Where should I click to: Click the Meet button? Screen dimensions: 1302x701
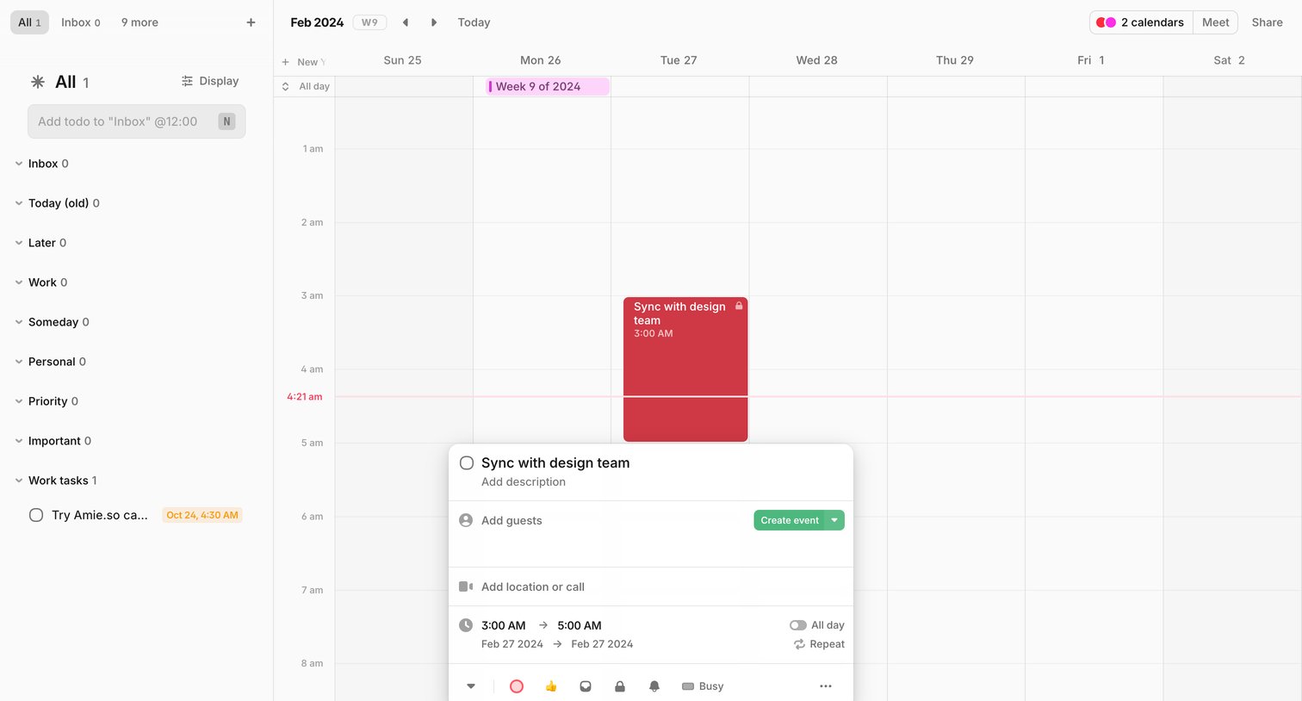tap(1215, 22)
